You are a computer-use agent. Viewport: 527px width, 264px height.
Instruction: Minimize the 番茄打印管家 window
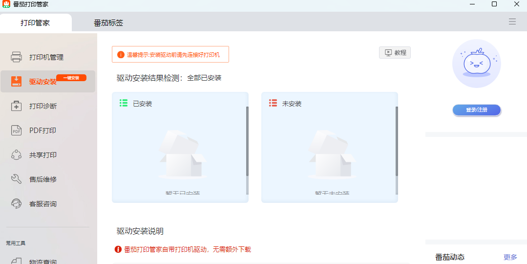click(x=473, y=4)
